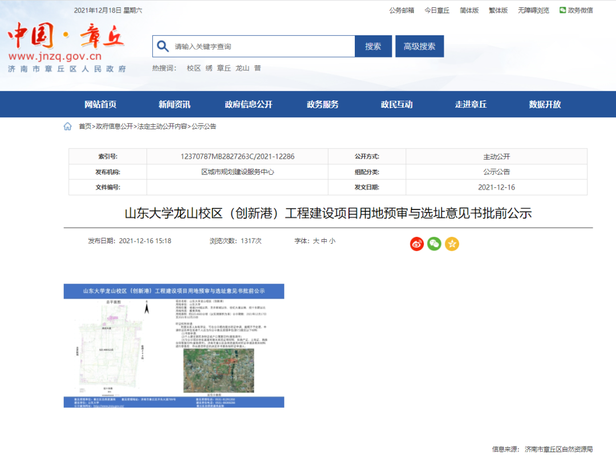Click the source 济南市章丘区自然资源局
Image resolution: width=616 pixels, height=459 pixels.
pyautogui.click(x=558, y=449)
